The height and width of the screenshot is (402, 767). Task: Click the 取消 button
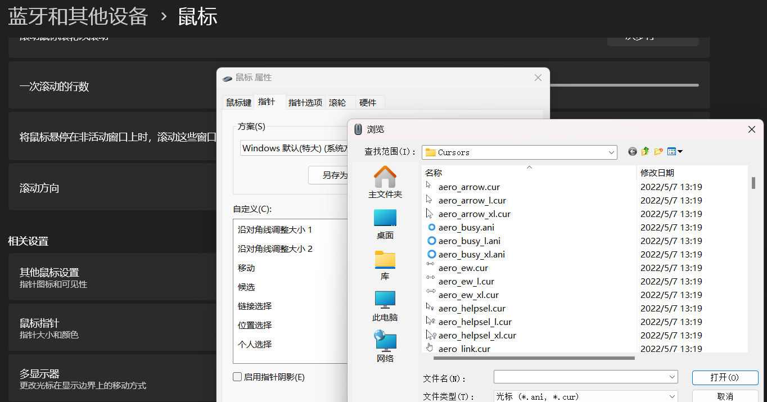[725, 396]
